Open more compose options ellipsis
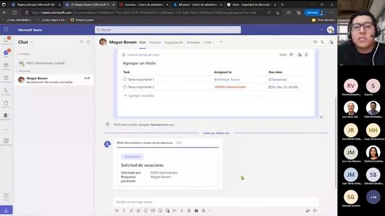This screenshot has height=216, width=385. pos(211,211)
